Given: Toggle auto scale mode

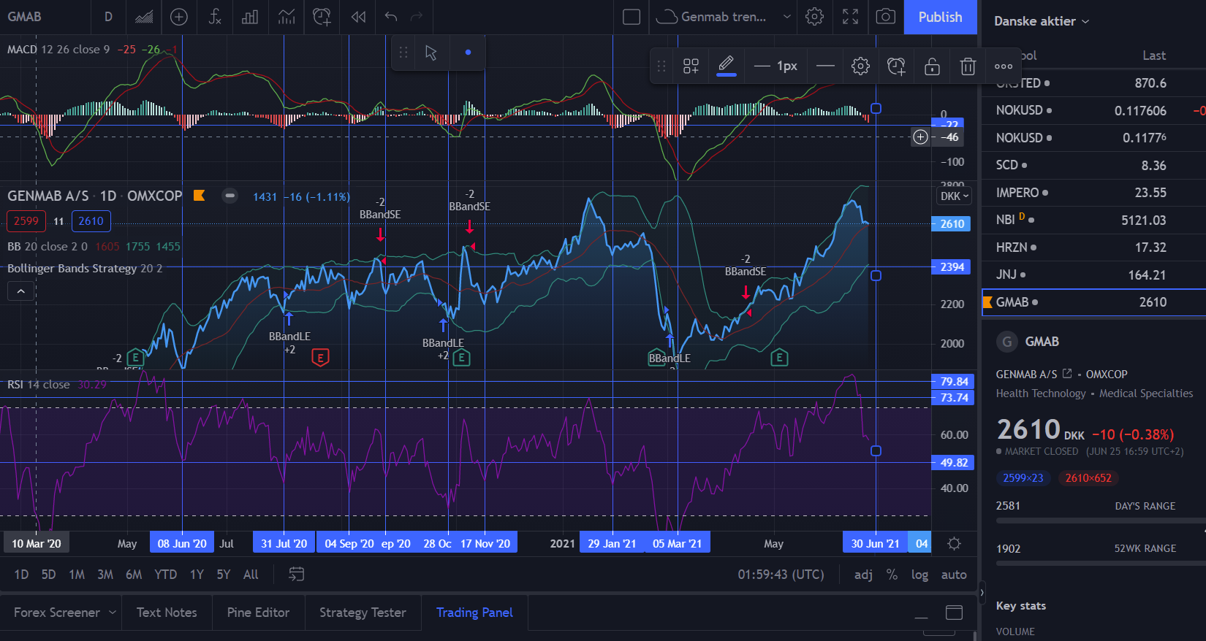Looking at the screenshot, I should pyautogui.click(x=954, y=575).
